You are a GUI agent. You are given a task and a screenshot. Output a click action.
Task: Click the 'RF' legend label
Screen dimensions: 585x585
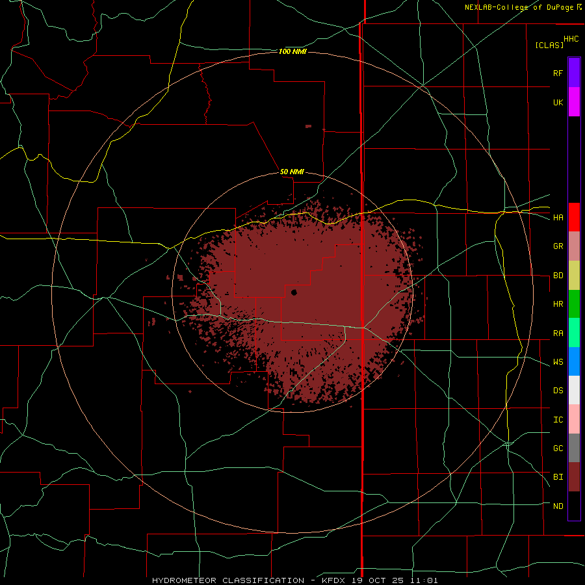[x=558, y=73]
